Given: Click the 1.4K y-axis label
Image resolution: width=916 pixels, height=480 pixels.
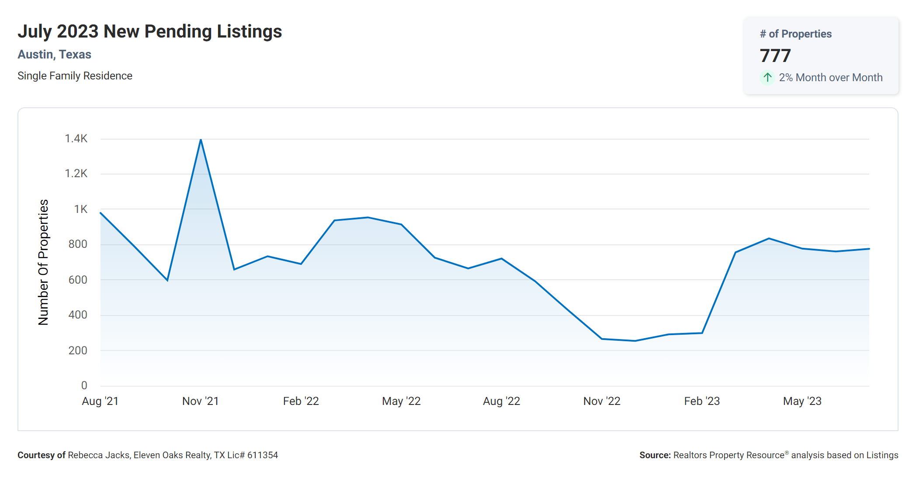Looking at the screenshot, I should [76, 139].
